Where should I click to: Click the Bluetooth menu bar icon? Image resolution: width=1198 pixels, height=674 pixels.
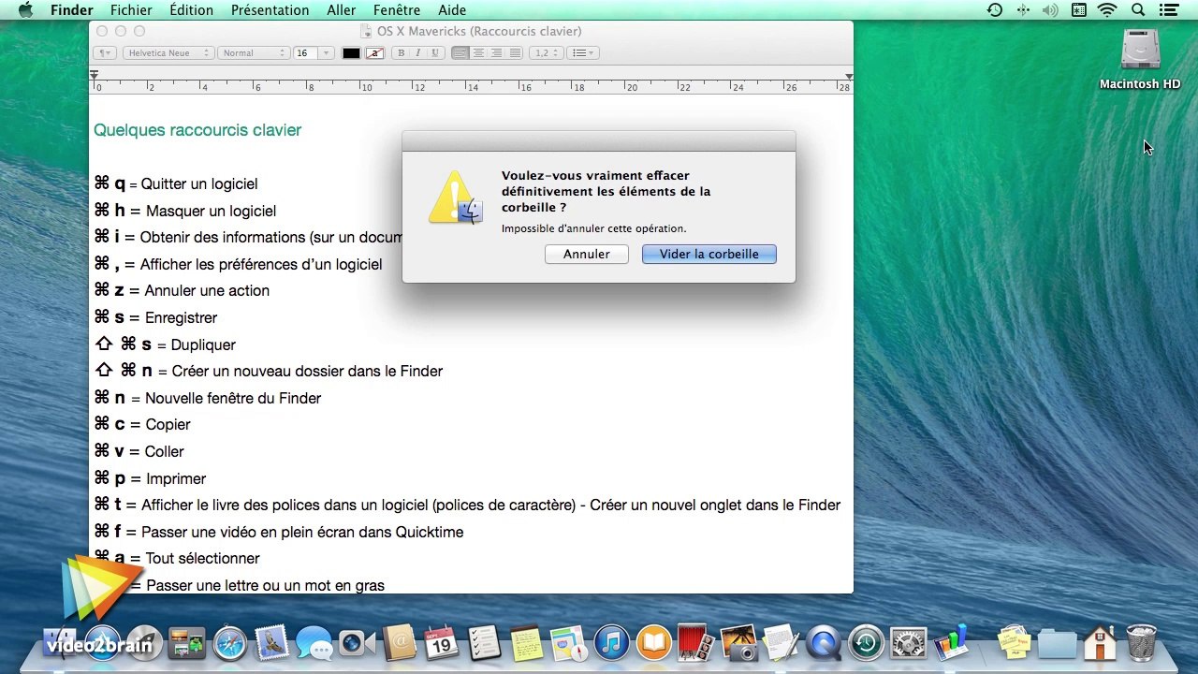tap(1023, 10)
